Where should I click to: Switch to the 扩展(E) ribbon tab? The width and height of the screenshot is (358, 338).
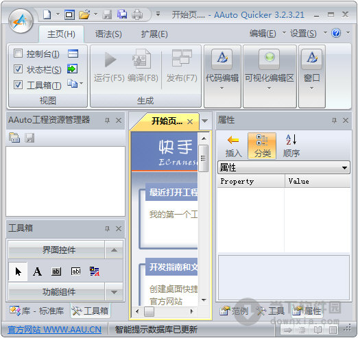154,34
